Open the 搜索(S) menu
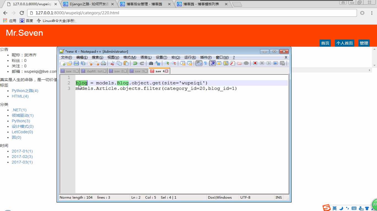This screenshot has width=377, height=211. pos(98,57)
